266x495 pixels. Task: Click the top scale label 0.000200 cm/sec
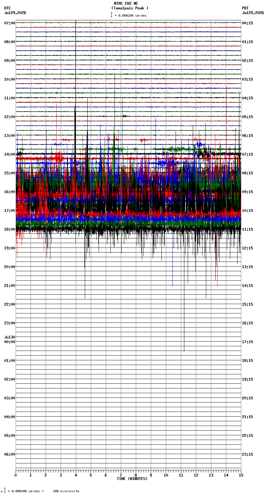(x=132, y=15)
